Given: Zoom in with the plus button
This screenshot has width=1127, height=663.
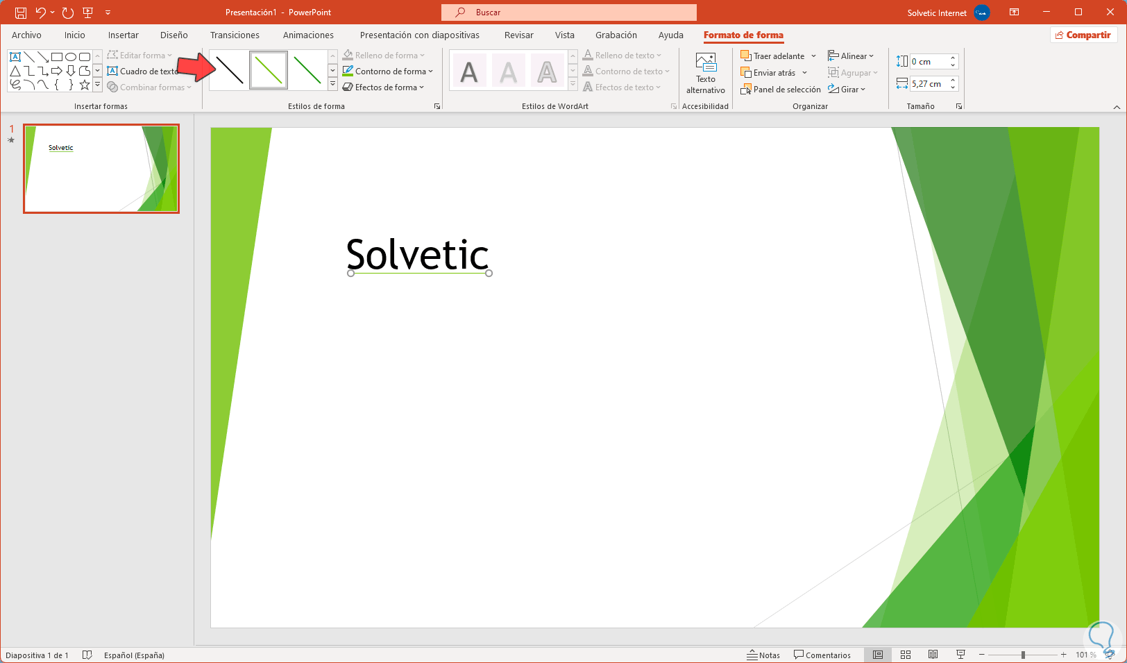Looking at the screenshot, I should click(x=1063, y=655).
